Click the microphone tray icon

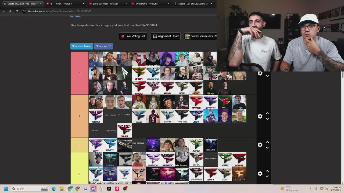pyautogui.click(x=316, y=189)
